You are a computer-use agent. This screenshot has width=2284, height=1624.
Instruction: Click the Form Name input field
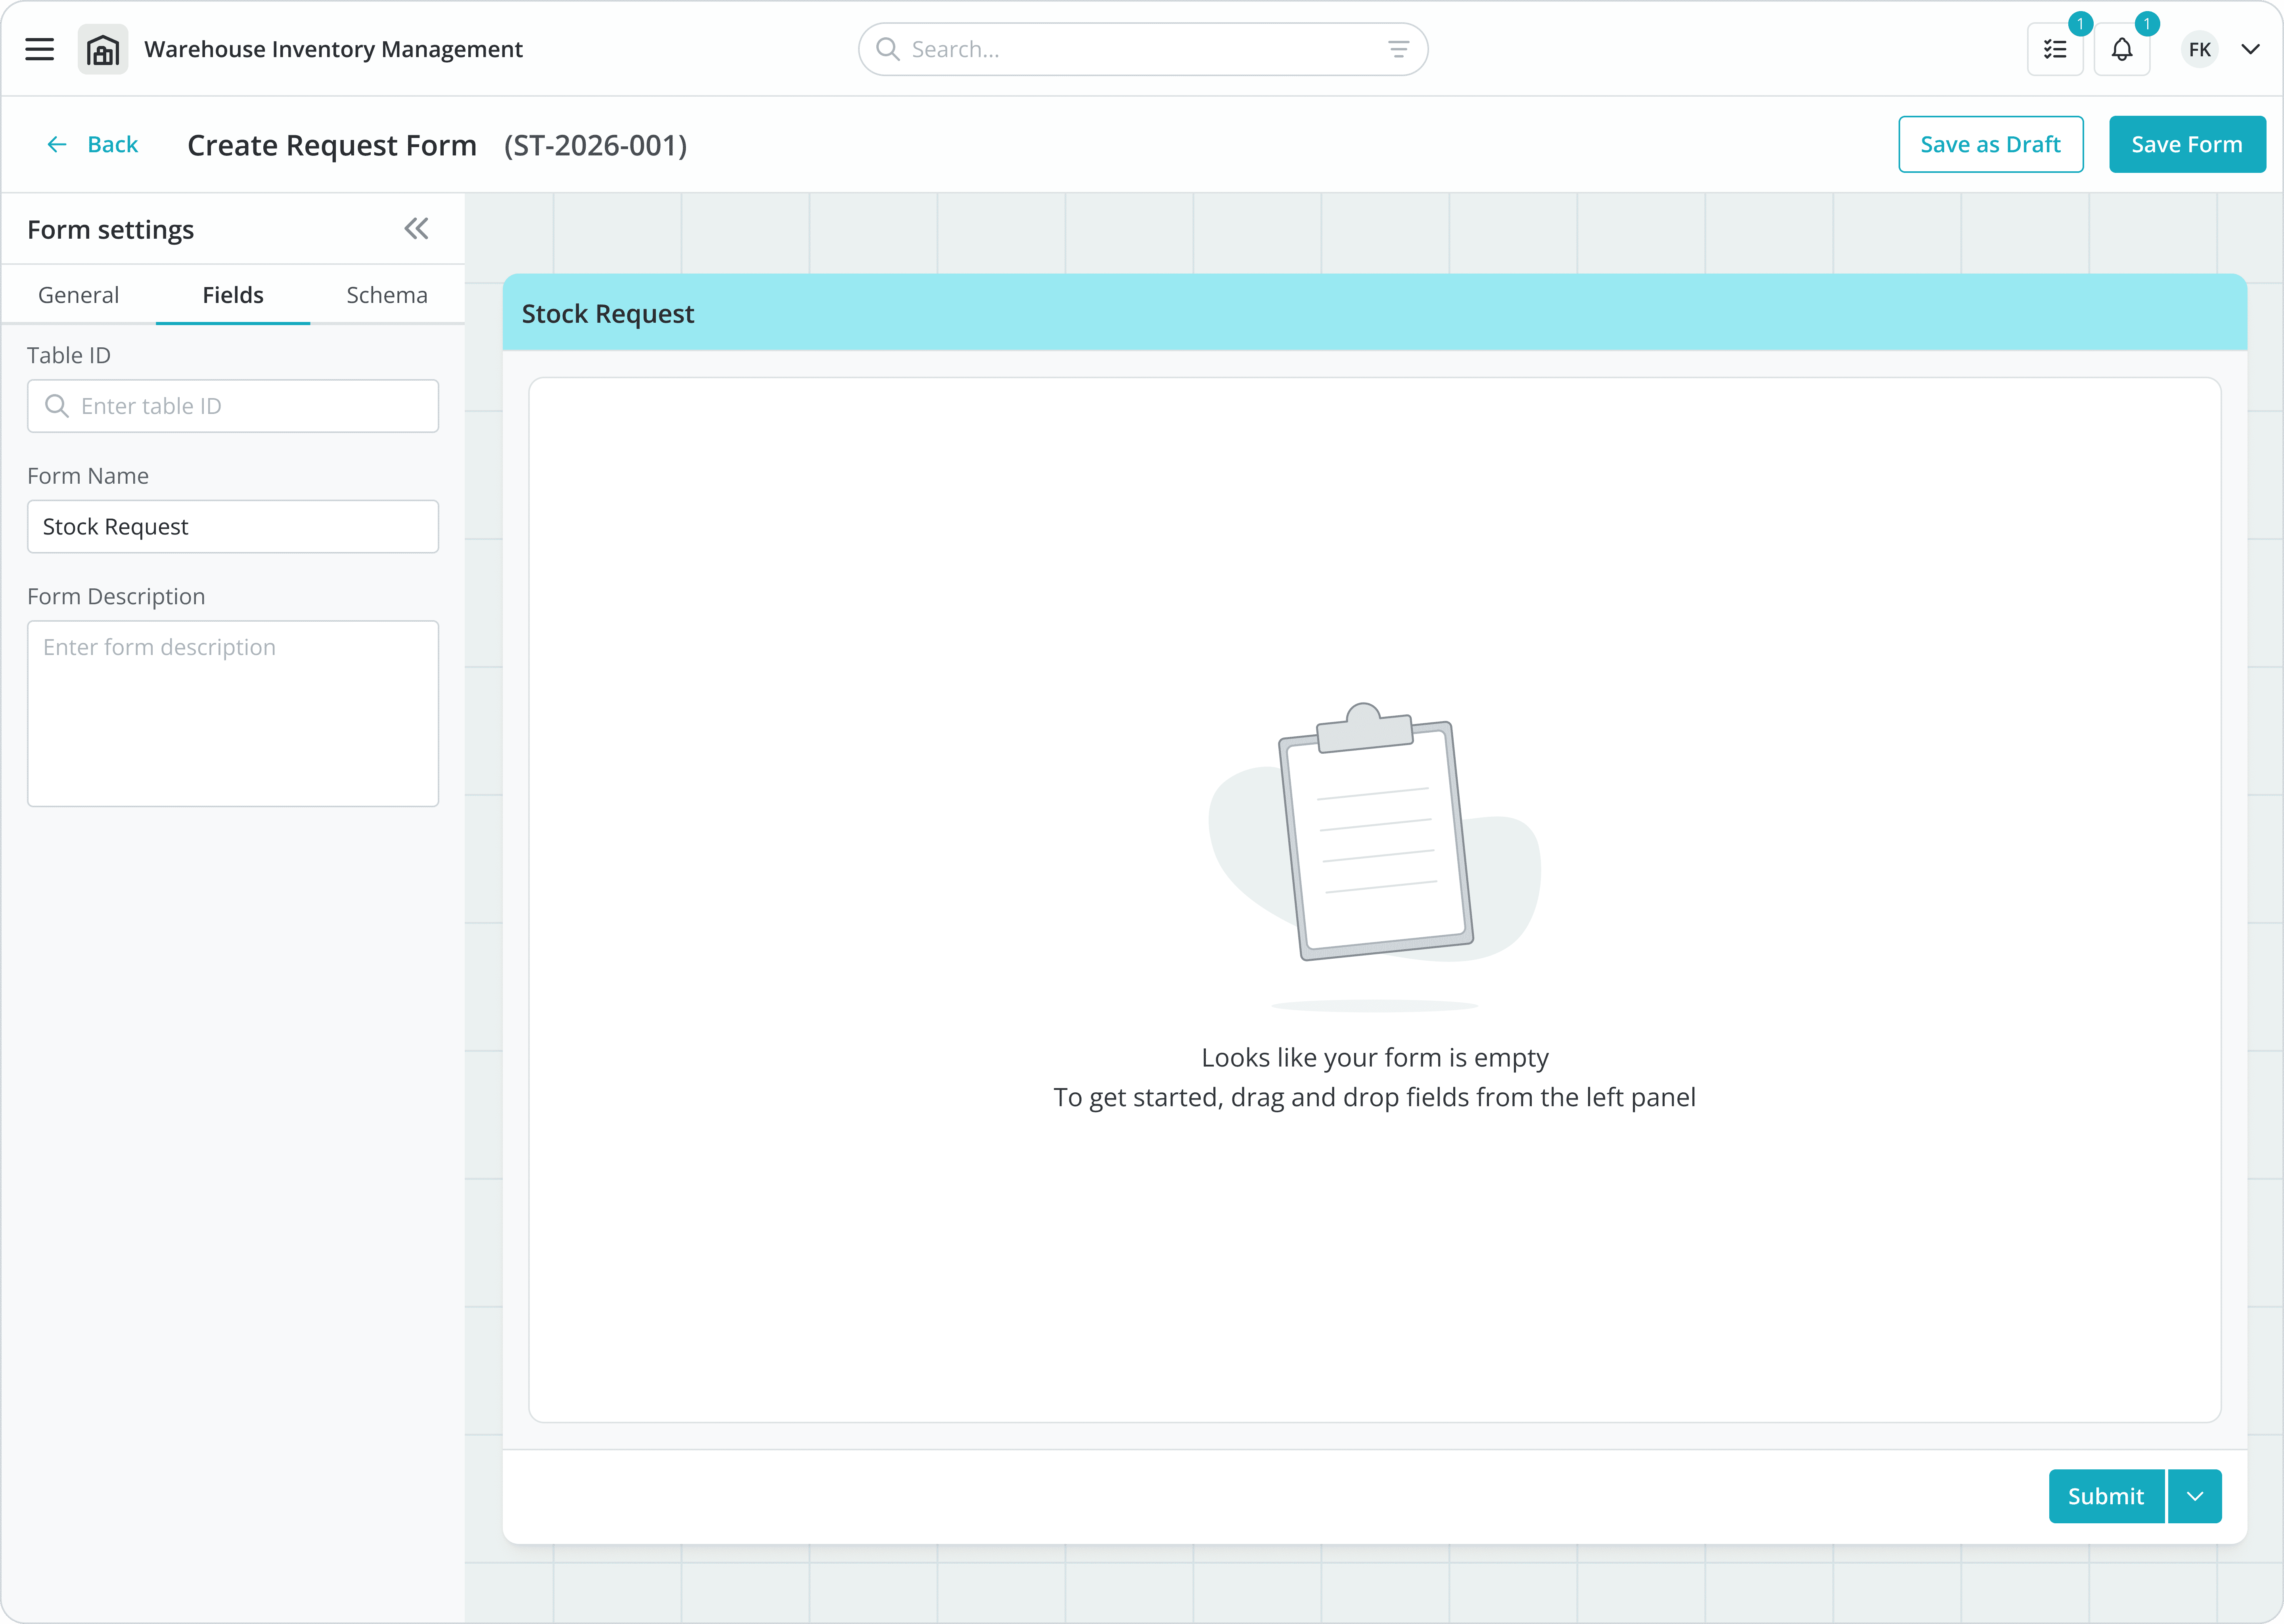pyautogui.click(x=233, y=526)
